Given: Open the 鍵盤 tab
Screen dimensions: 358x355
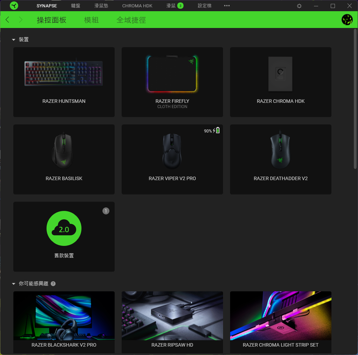Looking at the screenshot, I should (76, 5).
